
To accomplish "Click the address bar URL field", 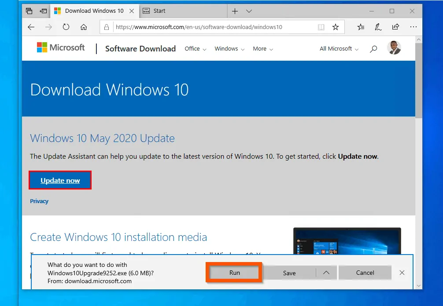I will pos(199,27).
